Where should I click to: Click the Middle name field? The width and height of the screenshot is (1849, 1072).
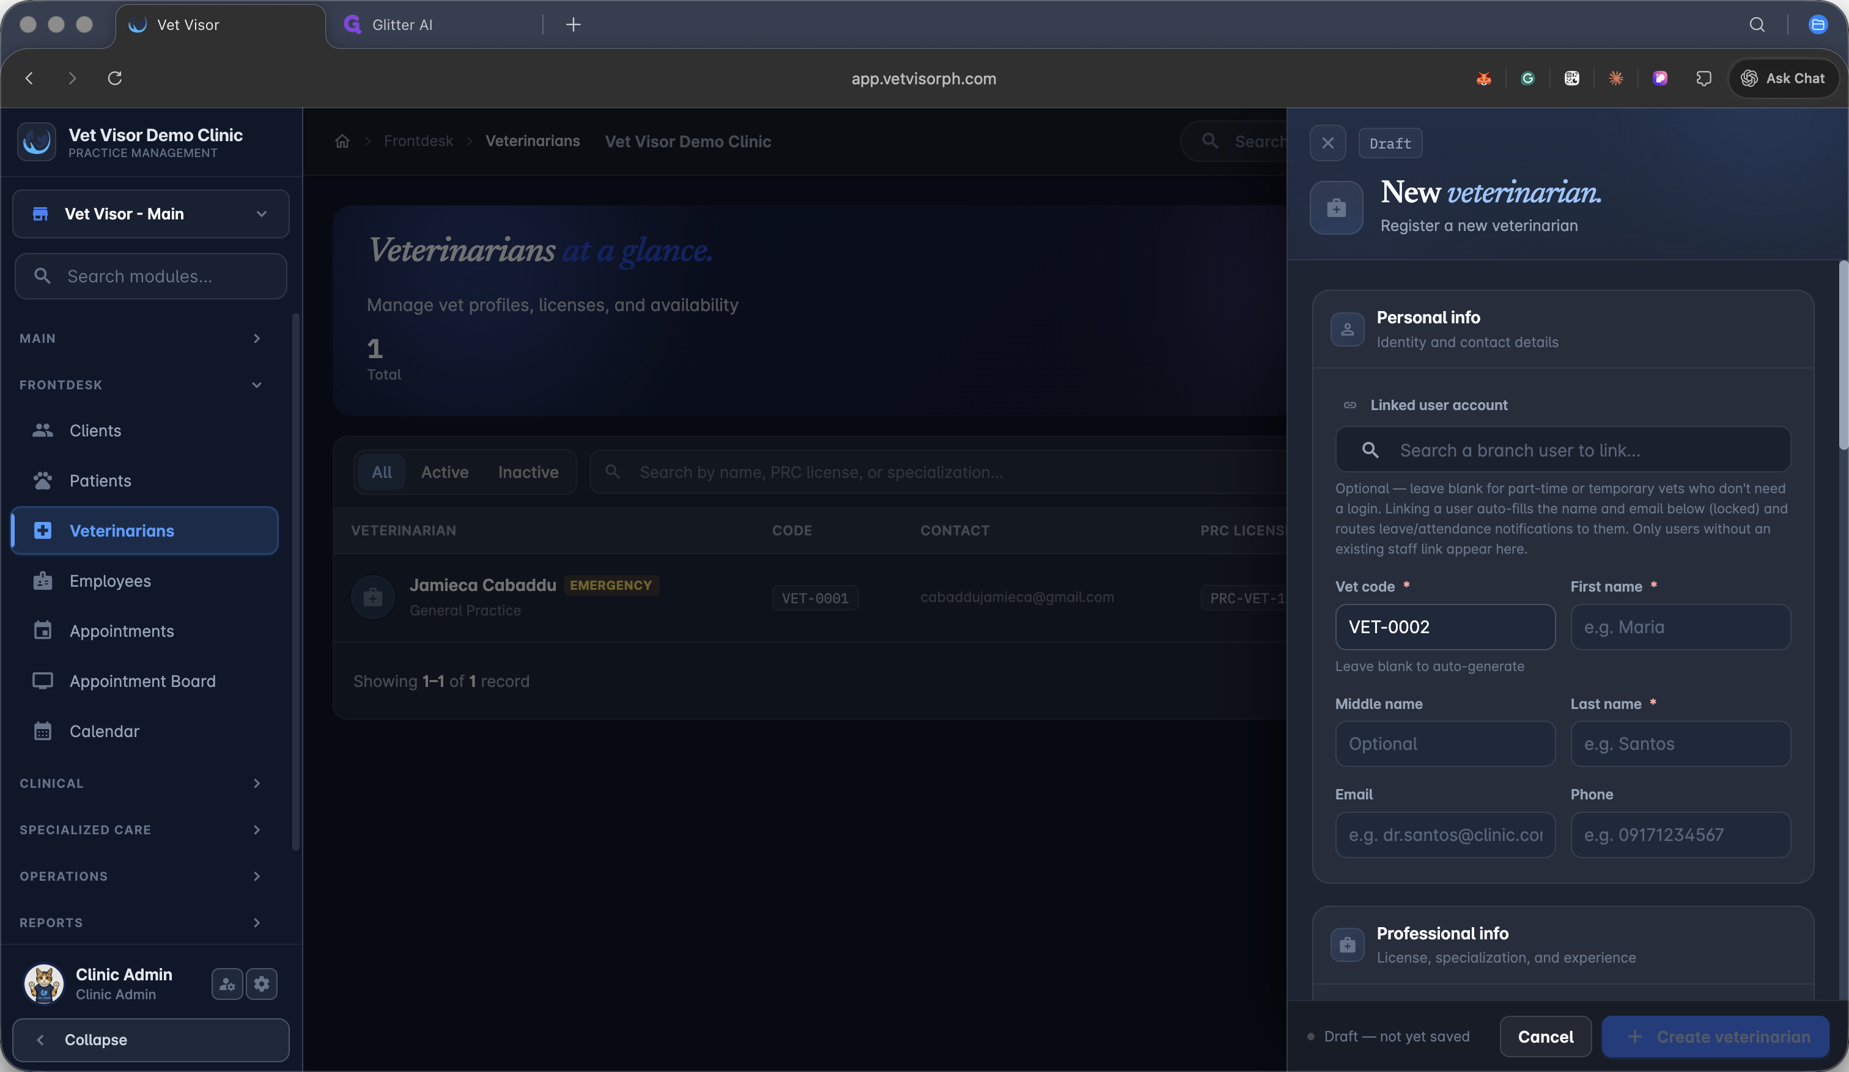(1445, 744)
